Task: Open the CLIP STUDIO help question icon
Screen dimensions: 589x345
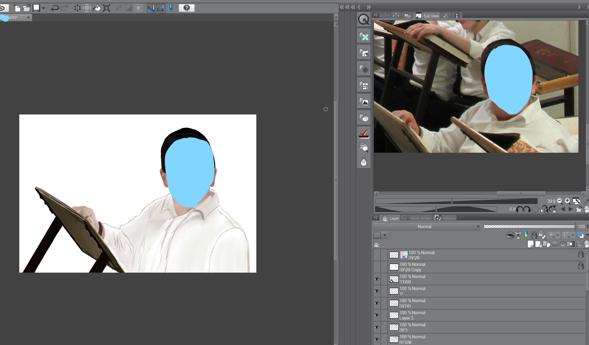Action: [186, 8]
